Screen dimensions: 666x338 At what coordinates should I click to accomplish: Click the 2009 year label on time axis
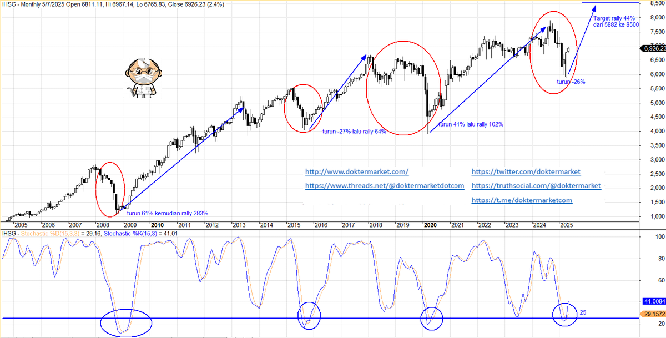(130, 225)
